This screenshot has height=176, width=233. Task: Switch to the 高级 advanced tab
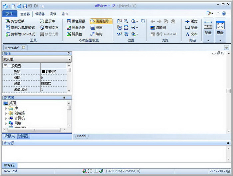tap(53, 14)
